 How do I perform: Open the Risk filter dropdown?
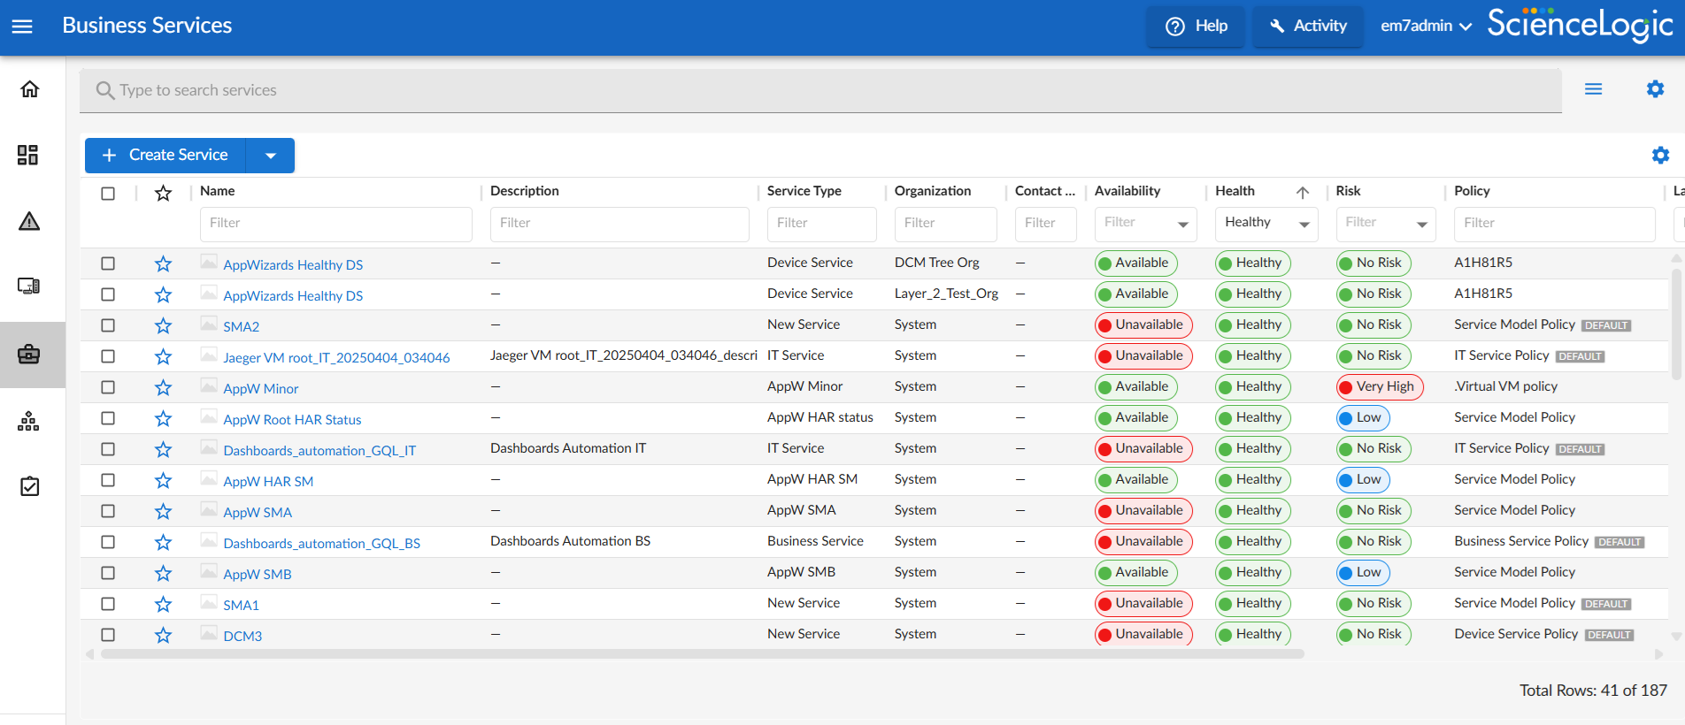(1385, 224)
